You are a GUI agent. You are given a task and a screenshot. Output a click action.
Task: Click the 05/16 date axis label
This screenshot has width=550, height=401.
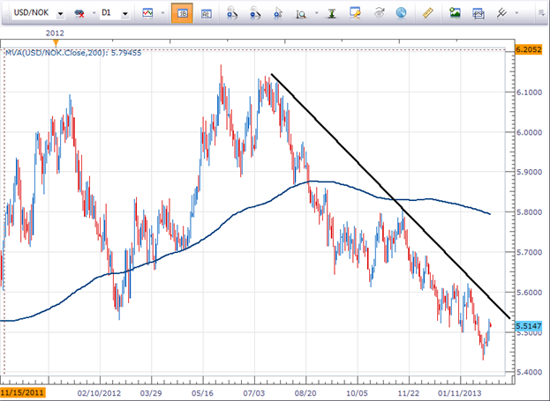point(202,393)
